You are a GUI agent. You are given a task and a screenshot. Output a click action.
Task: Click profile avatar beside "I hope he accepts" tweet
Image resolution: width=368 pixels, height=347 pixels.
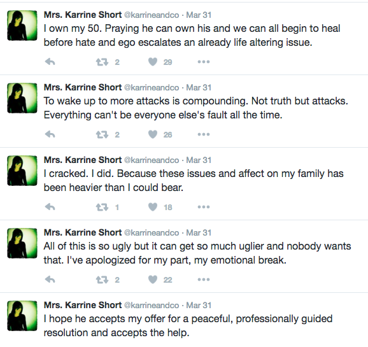point(22,316)
